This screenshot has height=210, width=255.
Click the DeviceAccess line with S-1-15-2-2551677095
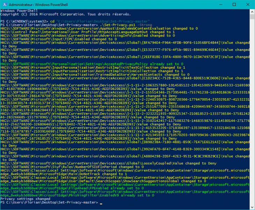(125, 109)
